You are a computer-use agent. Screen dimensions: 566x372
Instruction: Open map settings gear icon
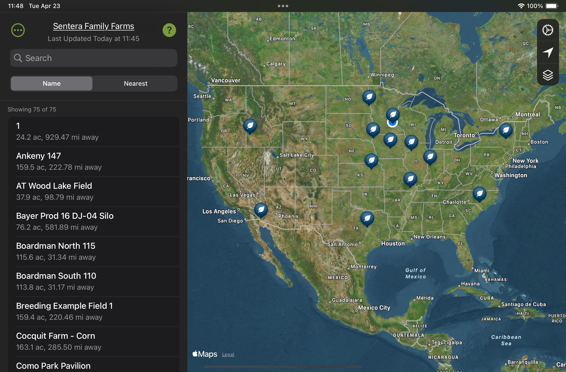pyautogui.click(x=548, y=30)
